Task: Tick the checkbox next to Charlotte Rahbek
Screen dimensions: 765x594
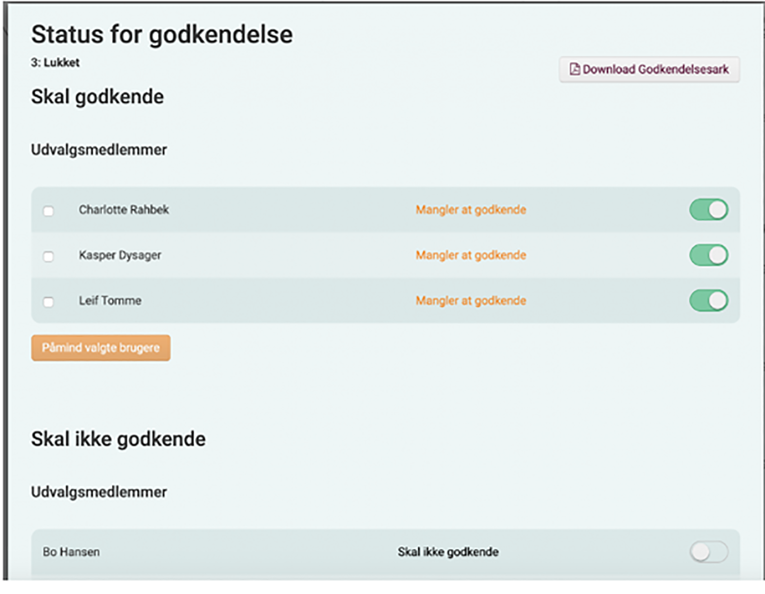Action: coord(49,211)
